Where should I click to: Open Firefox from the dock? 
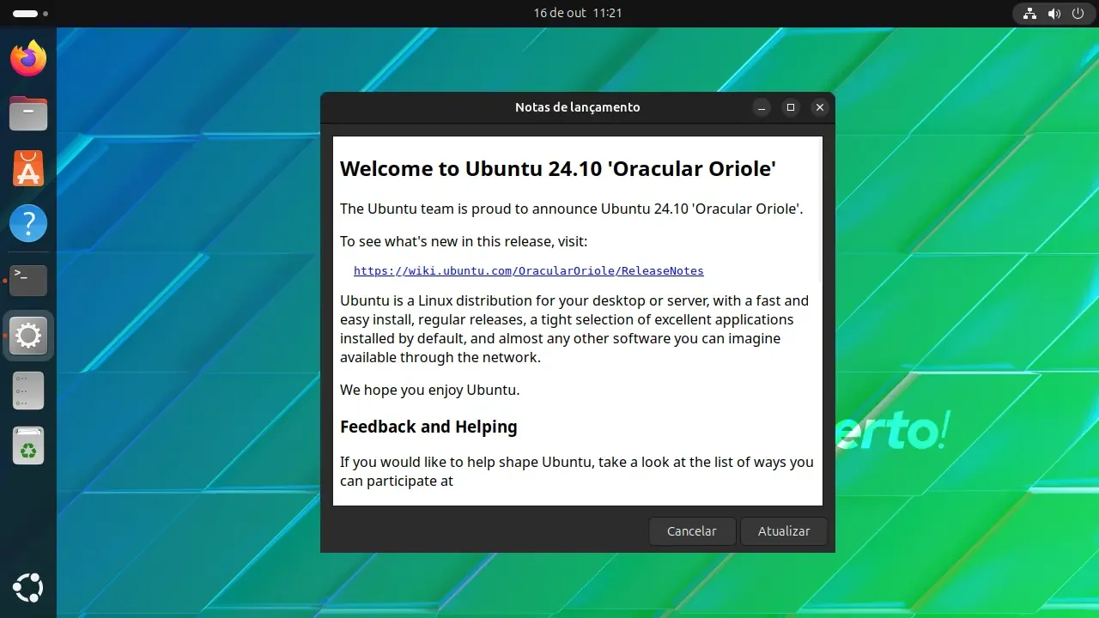pos(28,58)
